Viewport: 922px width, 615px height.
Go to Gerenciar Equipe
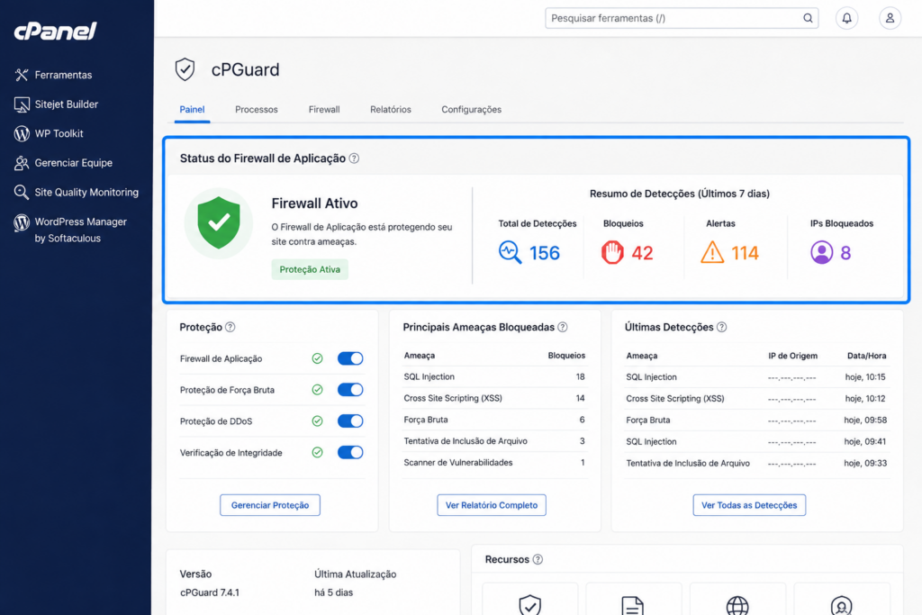click(x=64, y=163)
